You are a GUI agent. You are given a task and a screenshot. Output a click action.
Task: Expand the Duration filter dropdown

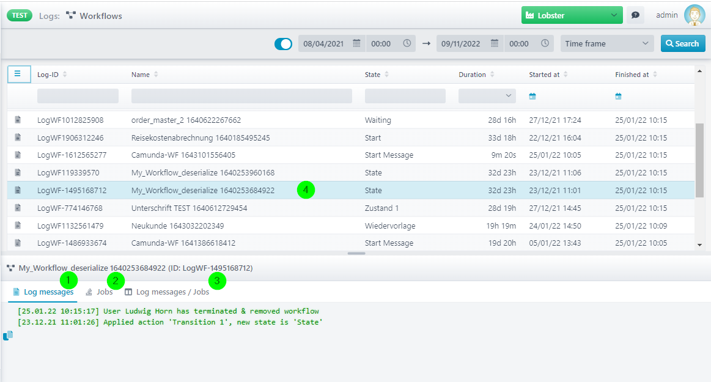pyautogui.click(x=487, y=95)
